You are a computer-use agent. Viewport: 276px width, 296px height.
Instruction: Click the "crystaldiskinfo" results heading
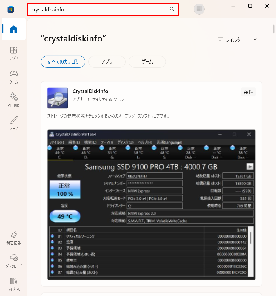pos(73,38)
